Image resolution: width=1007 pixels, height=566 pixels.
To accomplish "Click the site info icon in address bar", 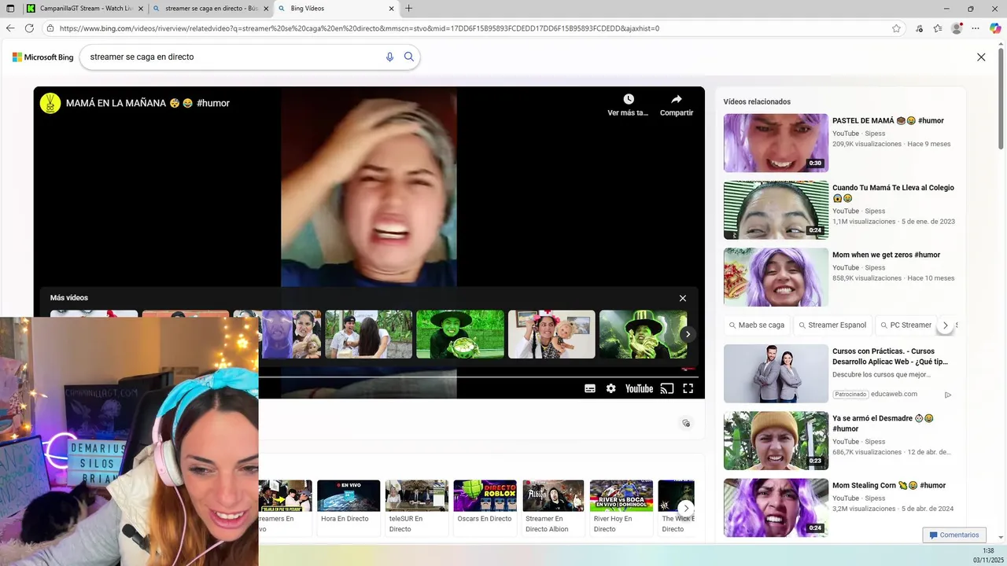I will pyautogui.click(x=50, y=28).
